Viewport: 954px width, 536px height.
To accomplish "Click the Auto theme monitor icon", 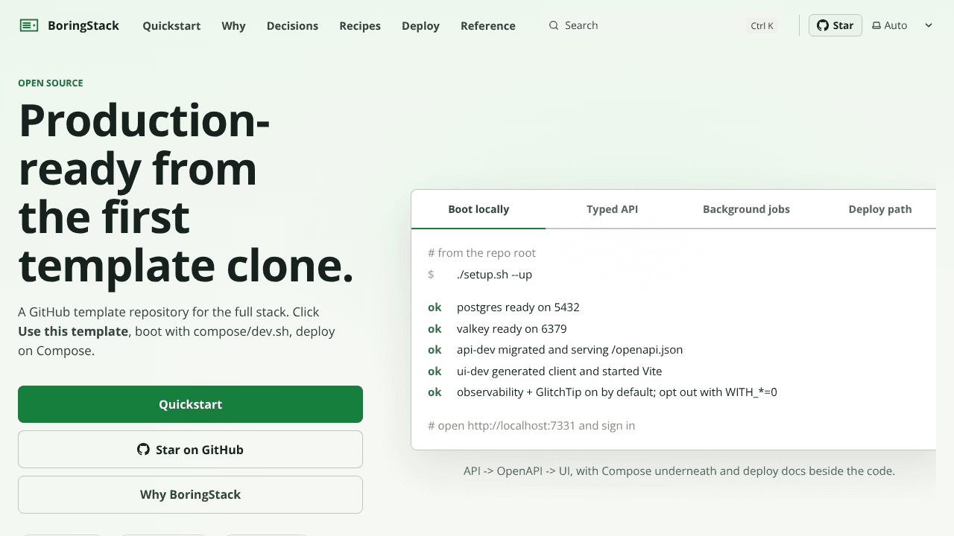I will pos(876,25).
